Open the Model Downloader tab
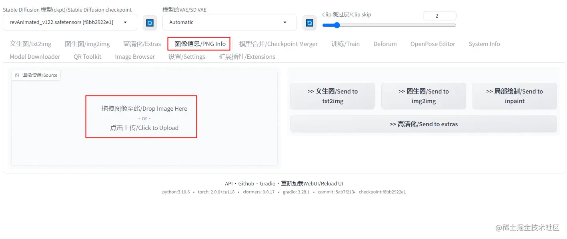Screen dimensions: 567x239 (35, 57)
